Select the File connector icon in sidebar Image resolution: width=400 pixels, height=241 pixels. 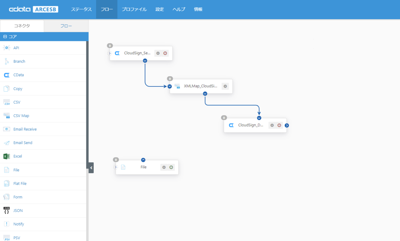[x=7, y=170]
